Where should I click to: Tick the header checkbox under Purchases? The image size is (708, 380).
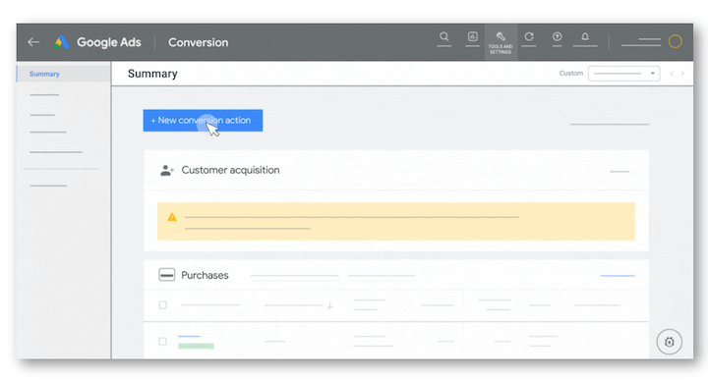162,305
